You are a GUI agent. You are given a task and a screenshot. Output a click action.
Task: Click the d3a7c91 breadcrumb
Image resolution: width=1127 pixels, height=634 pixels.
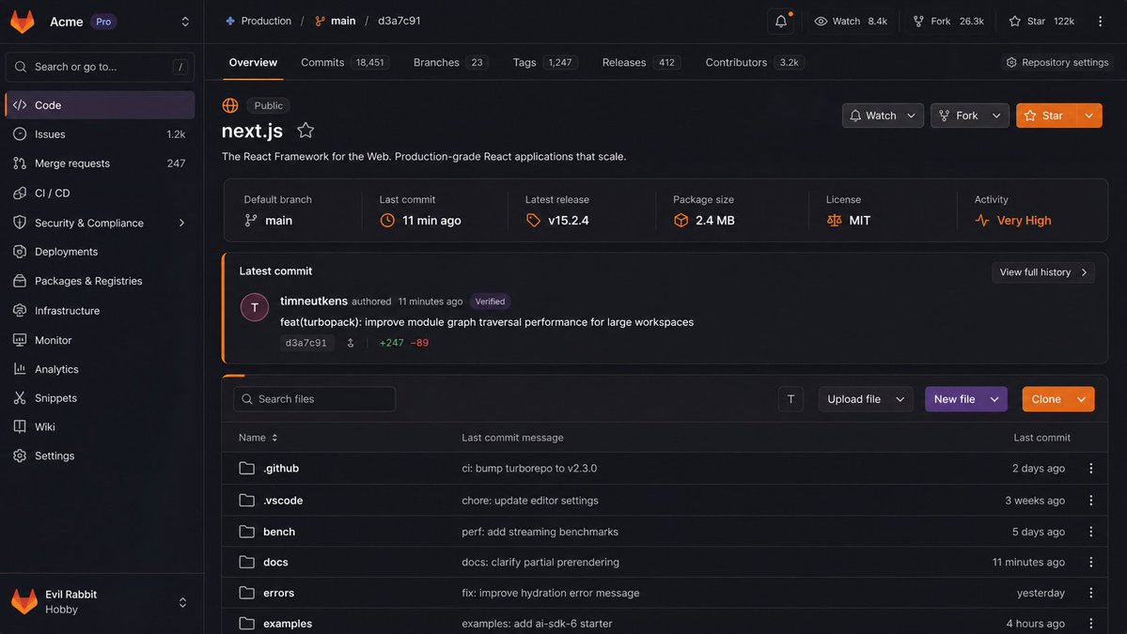click(x=399, y=21)
